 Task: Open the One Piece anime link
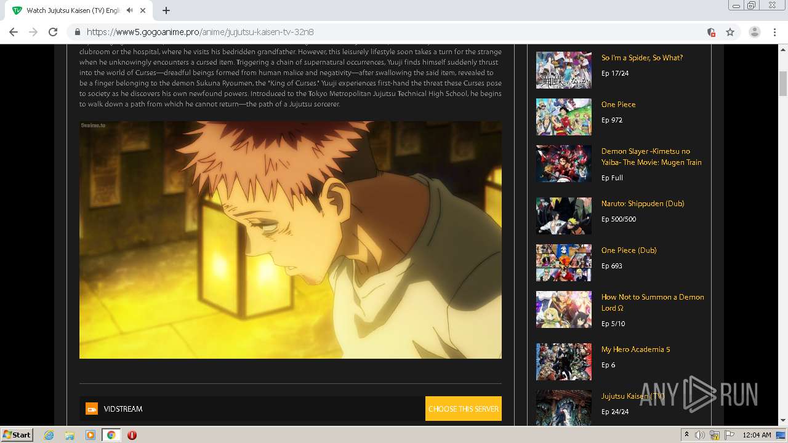coord(619,105)
